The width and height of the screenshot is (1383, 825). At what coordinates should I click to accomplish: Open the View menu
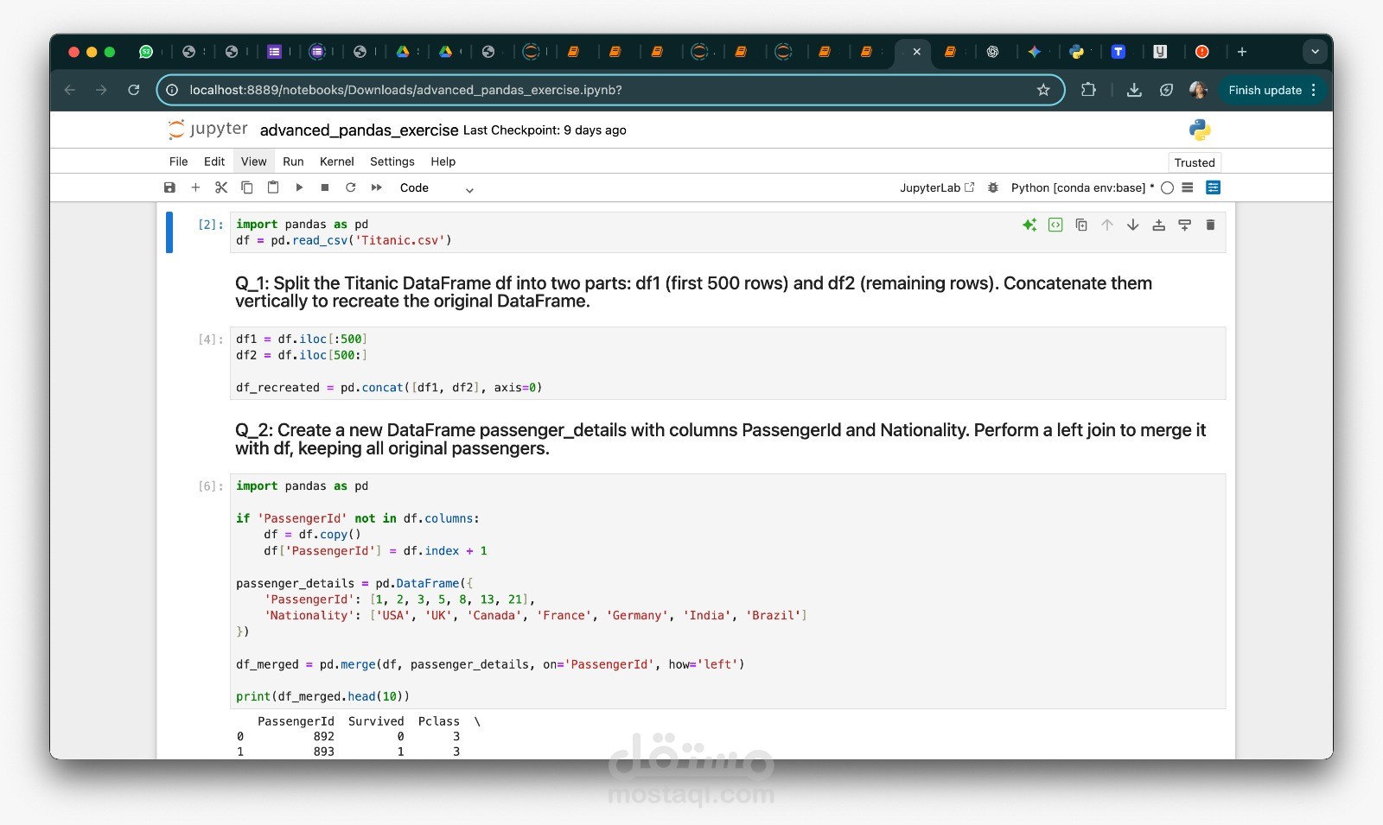click(x=253, y=162)
